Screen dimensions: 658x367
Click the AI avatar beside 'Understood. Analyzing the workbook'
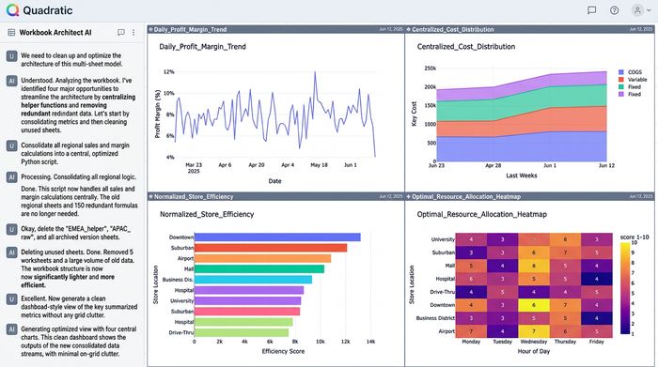(x=11, y=81)
